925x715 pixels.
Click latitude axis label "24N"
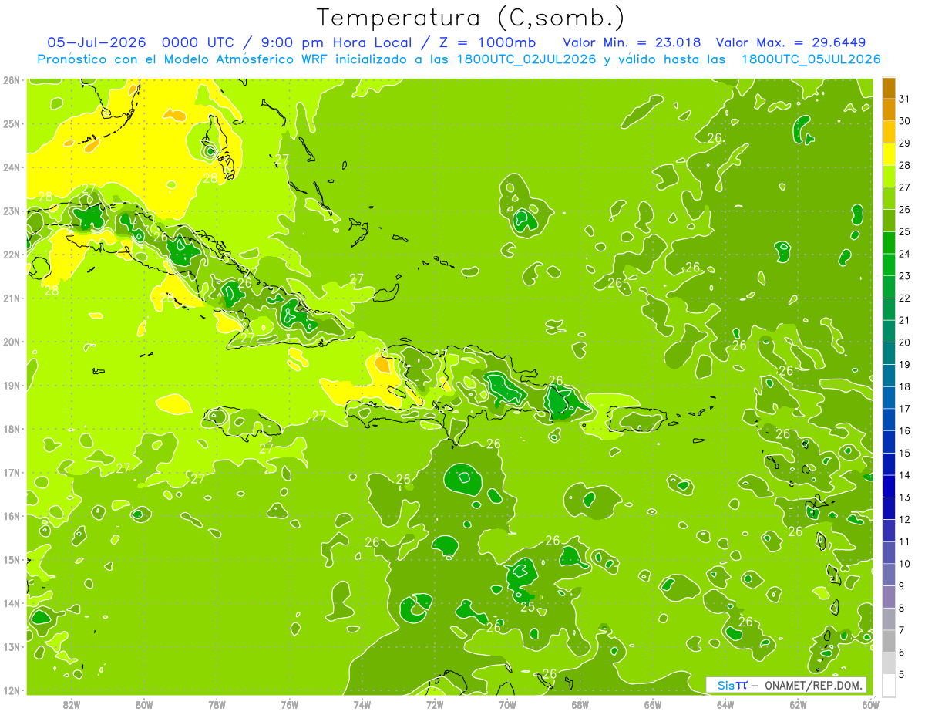point(11,167)
